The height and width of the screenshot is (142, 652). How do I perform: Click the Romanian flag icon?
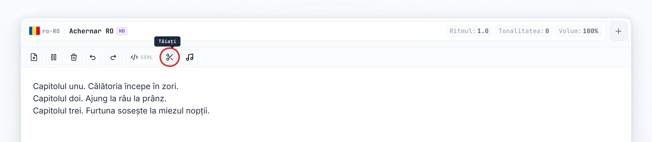click(x=34, y=31)
